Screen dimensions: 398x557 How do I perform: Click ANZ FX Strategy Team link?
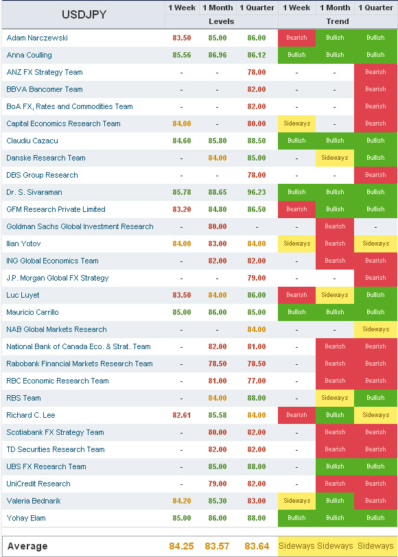pyautogui.click(x=45, y=72)
